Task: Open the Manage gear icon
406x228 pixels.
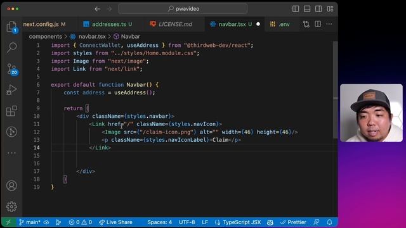Action: pyautogui.click(x=11, y=206)
